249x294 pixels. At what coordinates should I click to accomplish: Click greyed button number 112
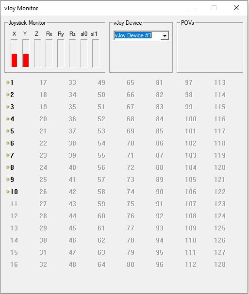(x=191, y=264)
